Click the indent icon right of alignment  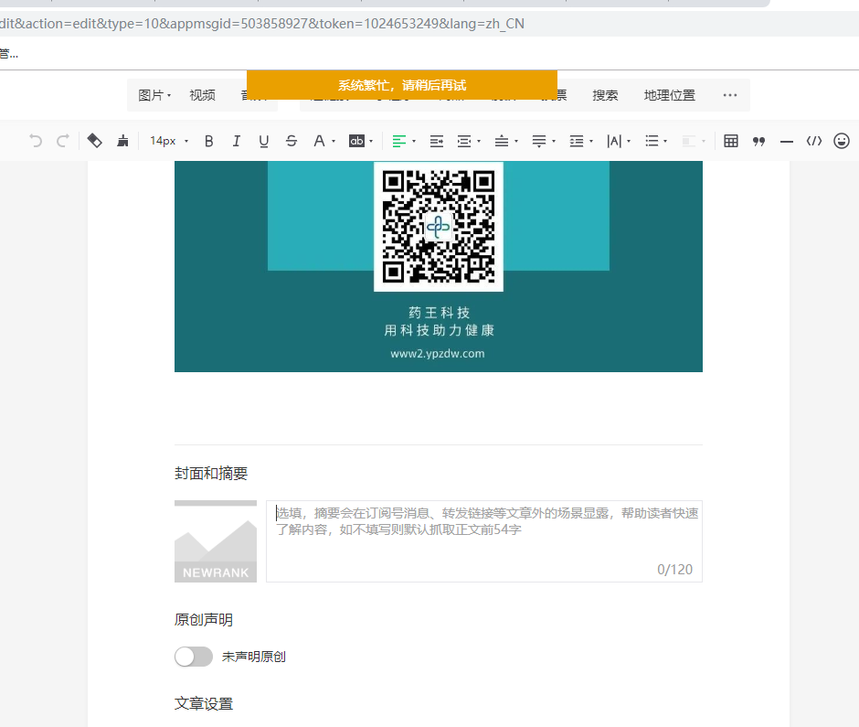(x=437, y=141)
